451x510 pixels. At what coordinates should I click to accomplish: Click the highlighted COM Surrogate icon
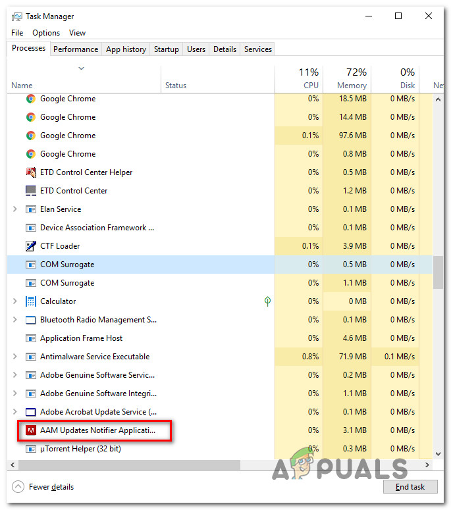31,265
